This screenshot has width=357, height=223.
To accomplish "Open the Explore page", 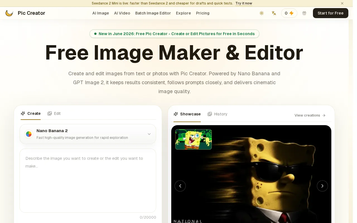I will [x=184, y=13].
